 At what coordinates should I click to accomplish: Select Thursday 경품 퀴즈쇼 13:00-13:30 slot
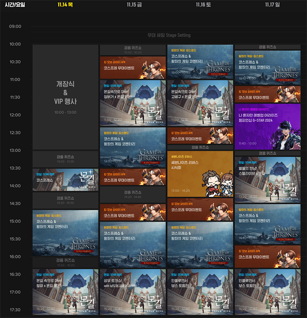[x=65, y=159]
